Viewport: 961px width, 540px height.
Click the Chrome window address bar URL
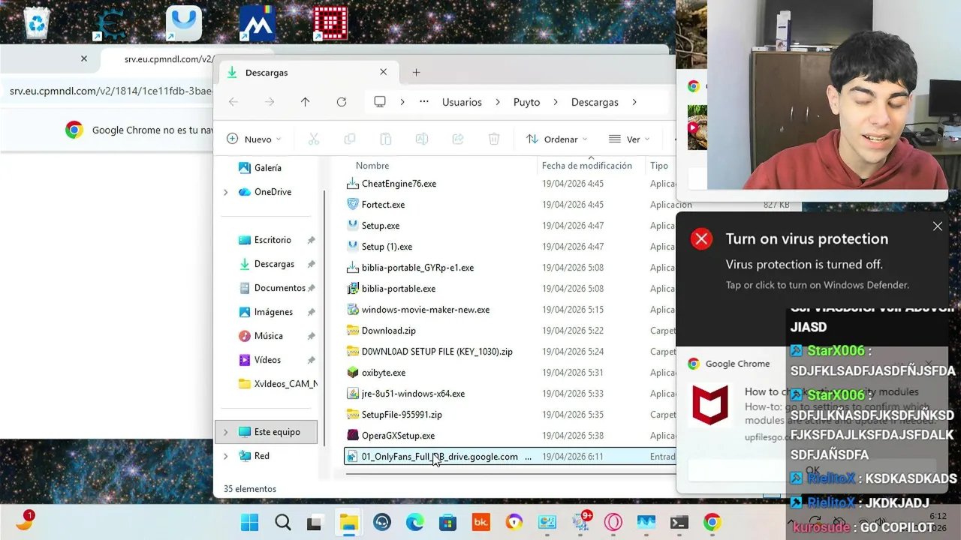(x=111, y=91)
